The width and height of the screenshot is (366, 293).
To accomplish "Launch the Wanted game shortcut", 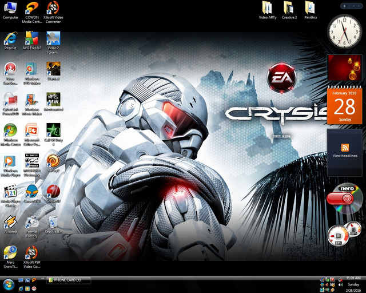I will (53, 72).
